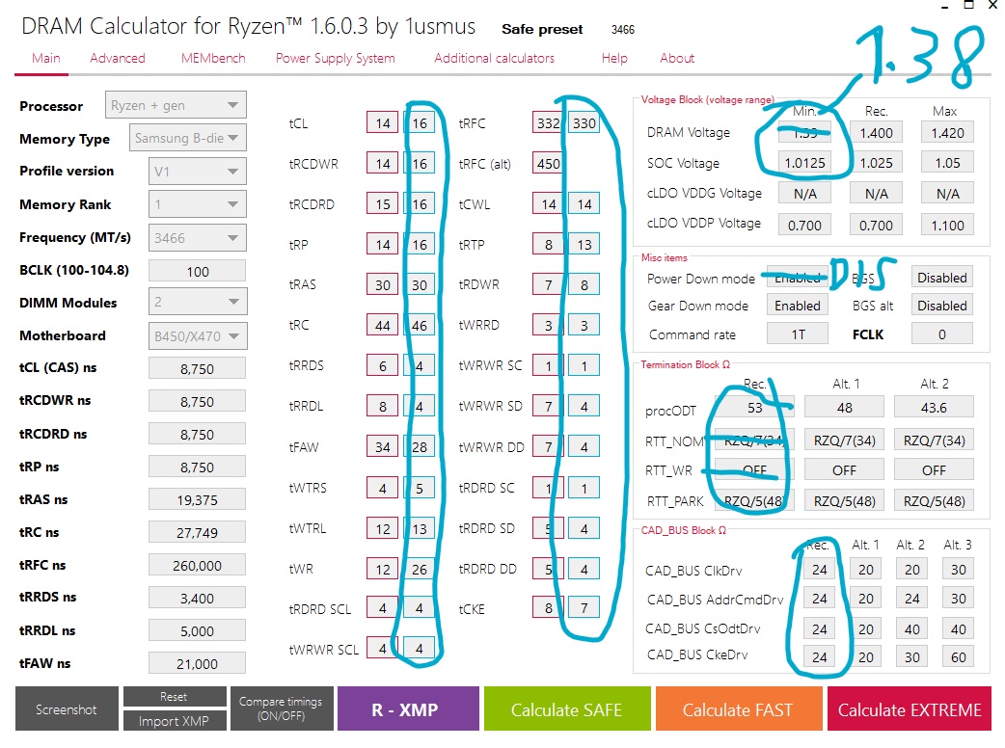Click RTT_NOM Alt. 1 RZQ/7(34)
The height and width of the screenshot is (748, 1005).
[x=844, y=440]
